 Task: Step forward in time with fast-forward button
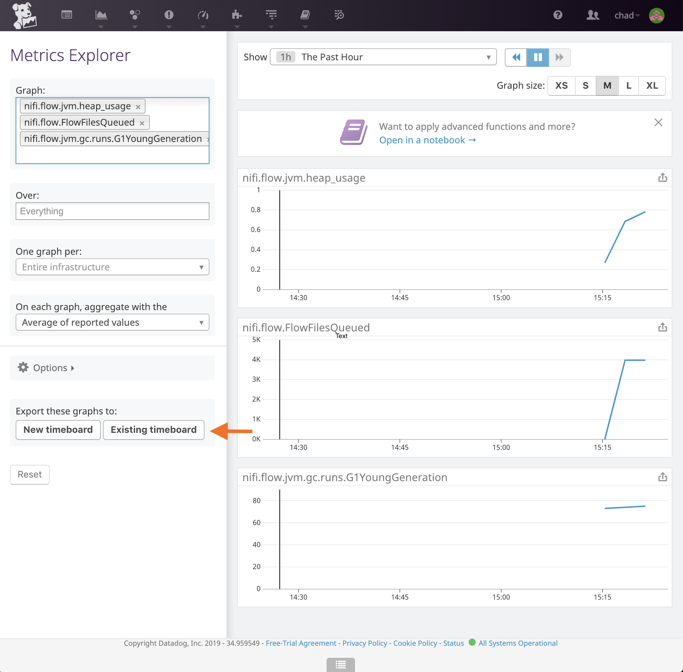point(559,57)
